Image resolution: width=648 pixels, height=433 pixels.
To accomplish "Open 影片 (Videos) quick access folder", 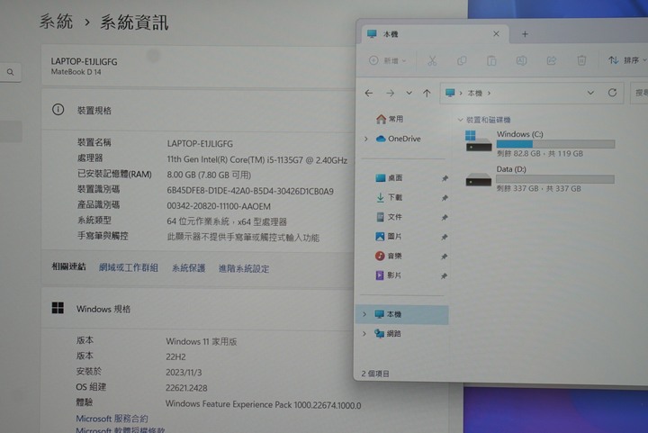I will pos(390,275).
